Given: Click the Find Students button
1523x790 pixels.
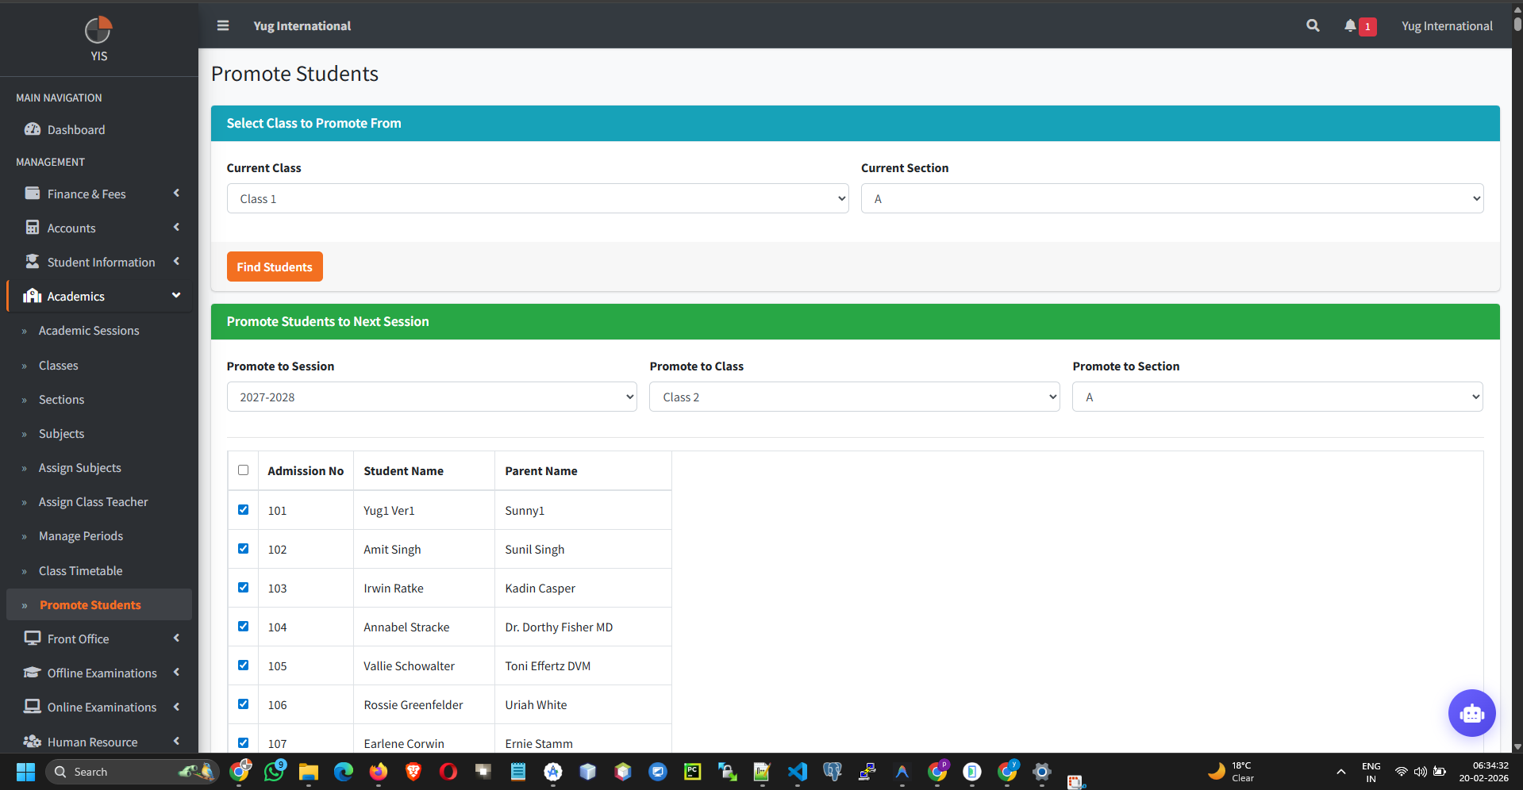Looking at the screenshot, I should 274,267.
